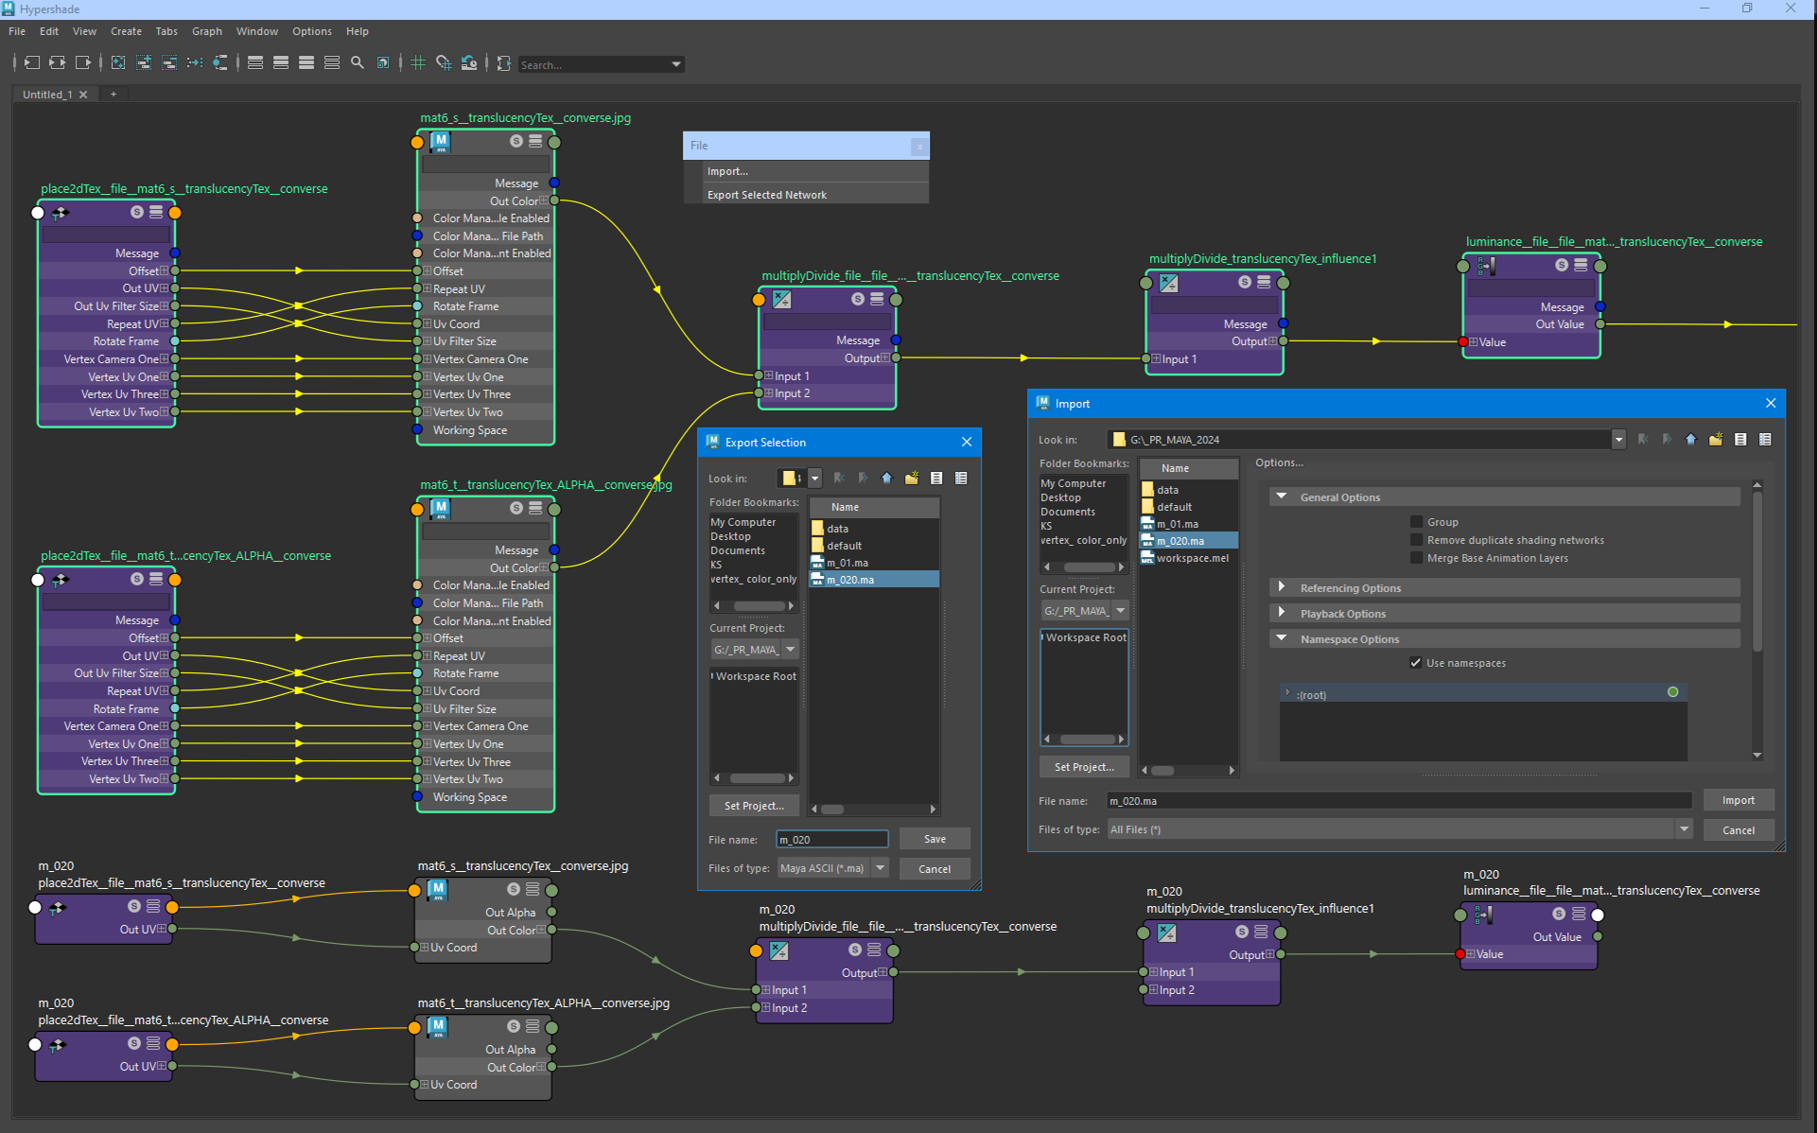Image resolution: width=1817 pixels, height=1133 pixels.
Task: Click create new folder icon in Import dialog
Action: pos(1716,440)
